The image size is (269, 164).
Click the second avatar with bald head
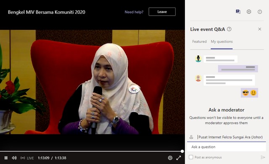[x=198, y=78]
